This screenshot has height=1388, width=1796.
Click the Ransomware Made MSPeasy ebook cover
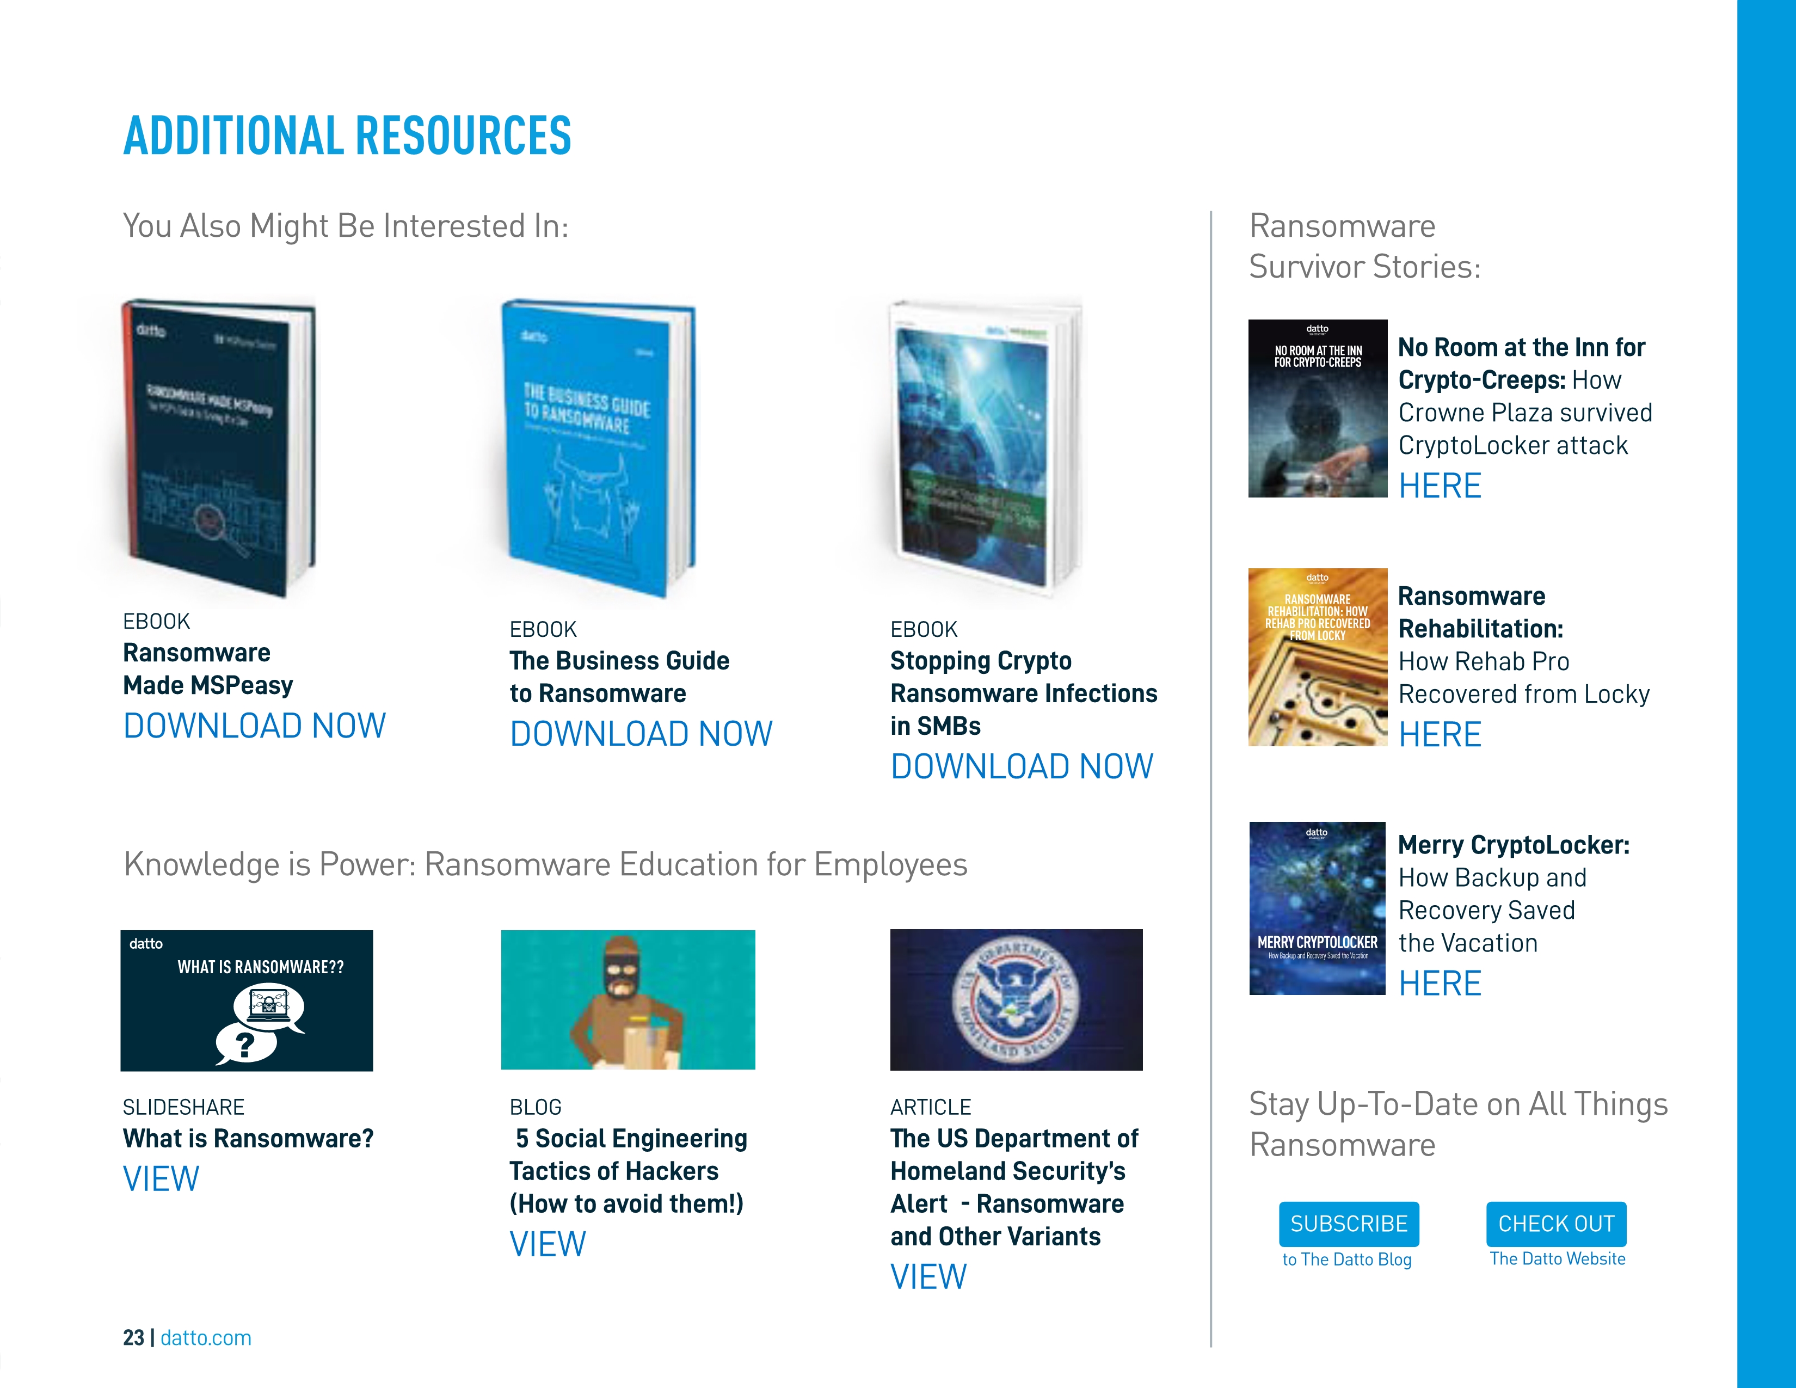(x=218, y=448)
